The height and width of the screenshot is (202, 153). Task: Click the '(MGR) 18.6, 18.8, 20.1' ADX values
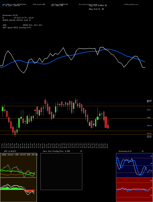pos(32,25)
